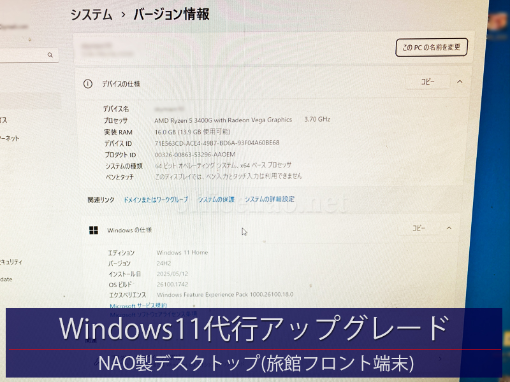The height and width of the screenshot is (382, 510).
Task: Click the info icon beside デバイスの仕様
Action: [x=87, y=84]
